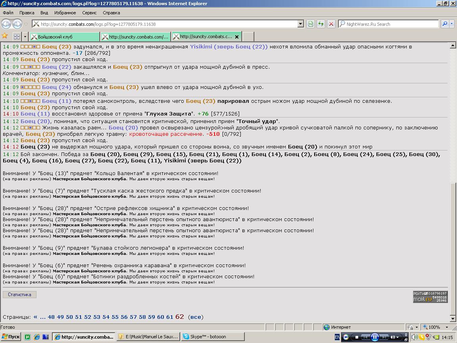This screenshot has width=457, height=343.
Task: Click the page scrollbar up arrow
Action: tap(453, 45)
